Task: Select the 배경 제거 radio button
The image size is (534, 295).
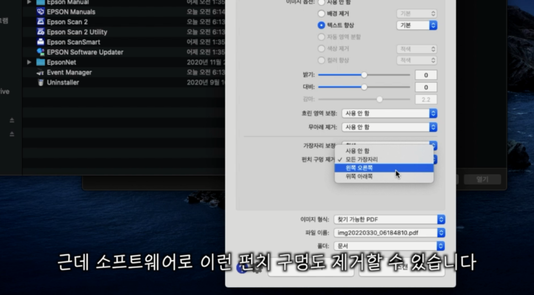Action: (x=321, y=13)
